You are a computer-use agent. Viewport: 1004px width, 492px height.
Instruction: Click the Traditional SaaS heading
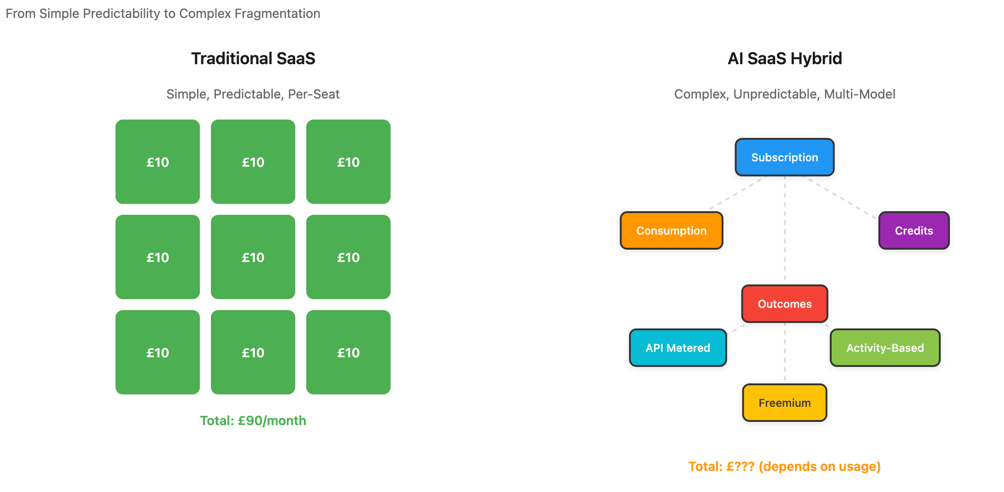(253, 59)
